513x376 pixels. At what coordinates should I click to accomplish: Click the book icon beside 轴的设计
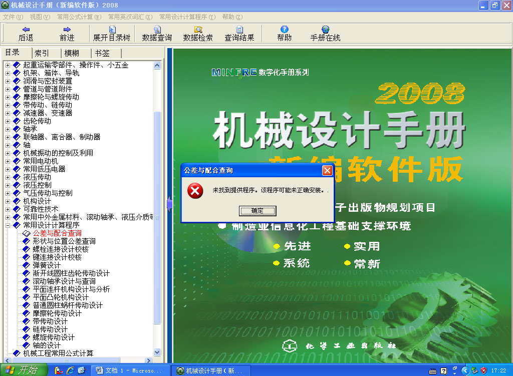click(x=27, y=345)
